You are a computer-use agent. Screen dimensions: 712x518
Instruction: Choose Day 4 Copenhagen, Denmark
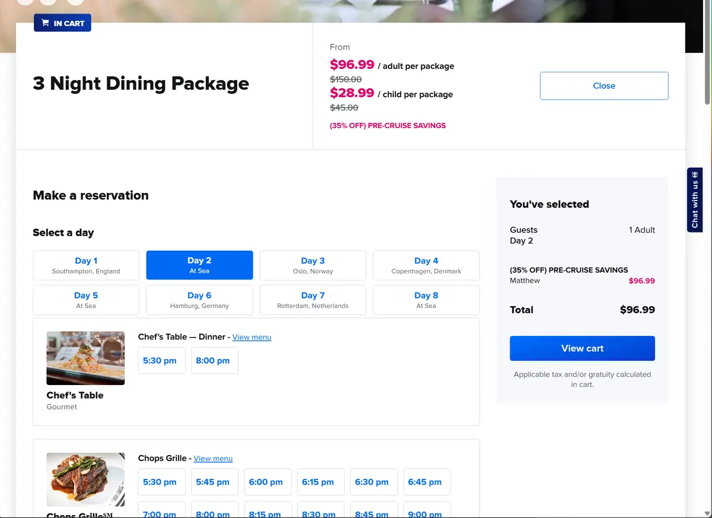tap(426, 265)
